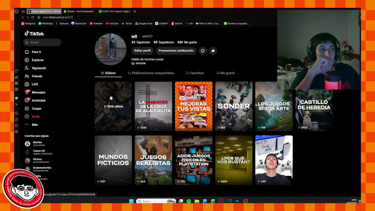Image resolution: width=375 pixels, height=211 pixels.
Task: Click the browser back arrow
Action: point(23,17)
